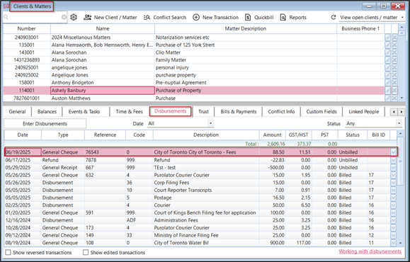Select the Anthony Bridgeton client row
The width and height of the screenshot is (410, 262).
pos(193,83)
